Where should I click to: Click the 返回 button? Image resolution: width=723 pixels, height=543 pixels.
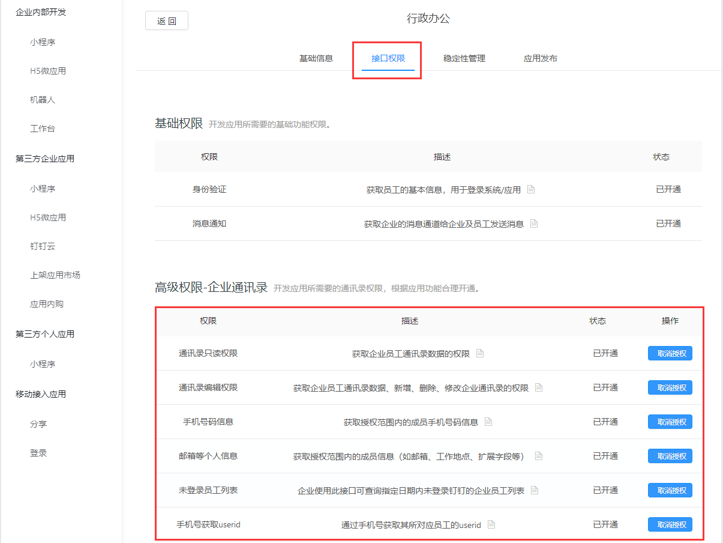[x=166, y=20]
